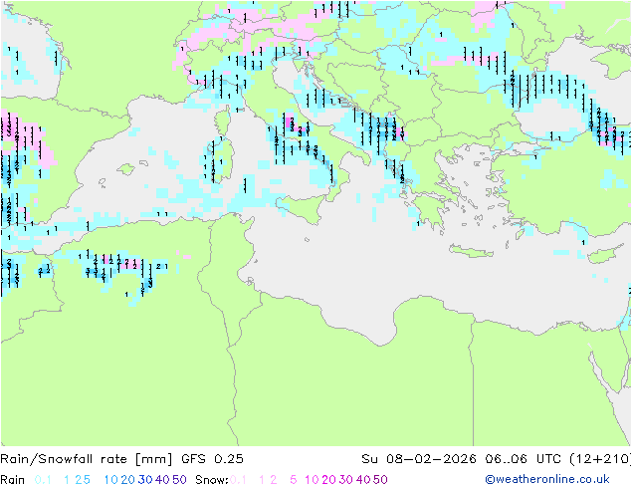Select the light cyan 0.1 rain legend value
This screenshot has height=488, width=631.
(x=43, y=480)
